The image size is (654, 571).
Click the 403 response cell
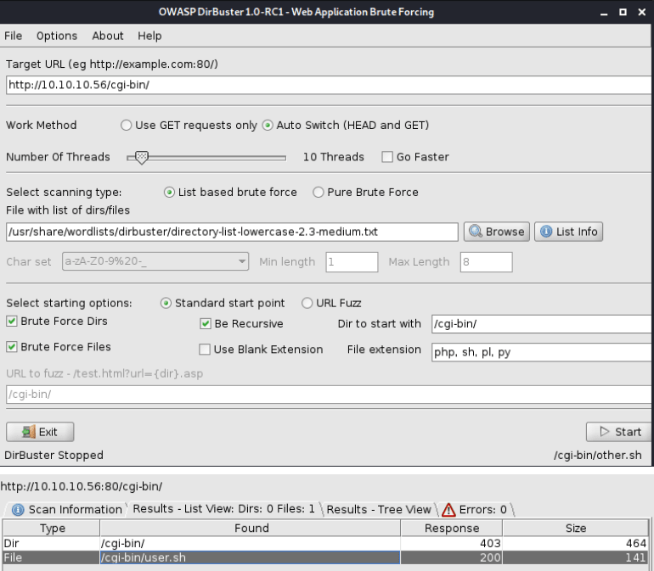click(x=452, y=544)
